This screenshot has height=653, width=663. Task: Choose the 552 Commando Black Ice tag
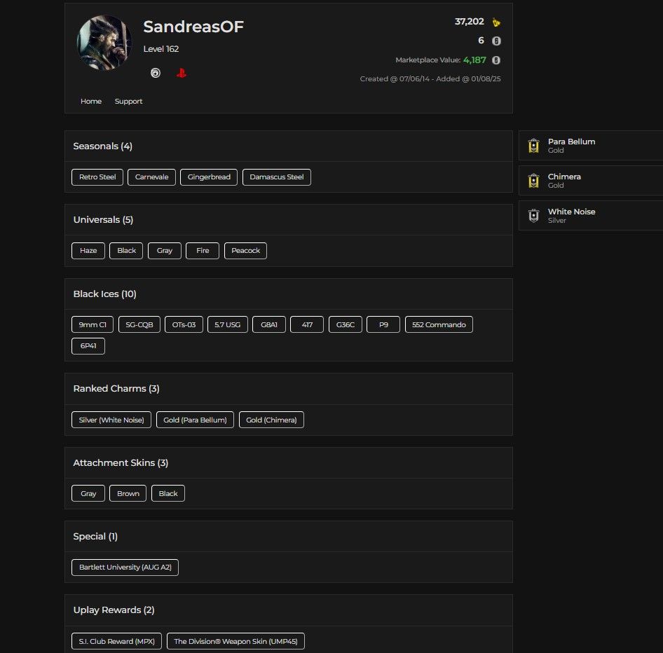tap(439, 324)
